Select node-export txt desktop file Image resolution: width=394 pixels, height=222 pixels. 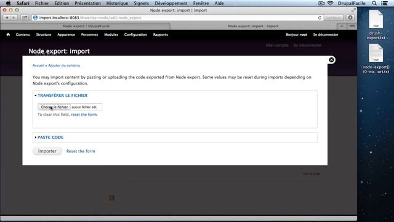tap(376, 59)
